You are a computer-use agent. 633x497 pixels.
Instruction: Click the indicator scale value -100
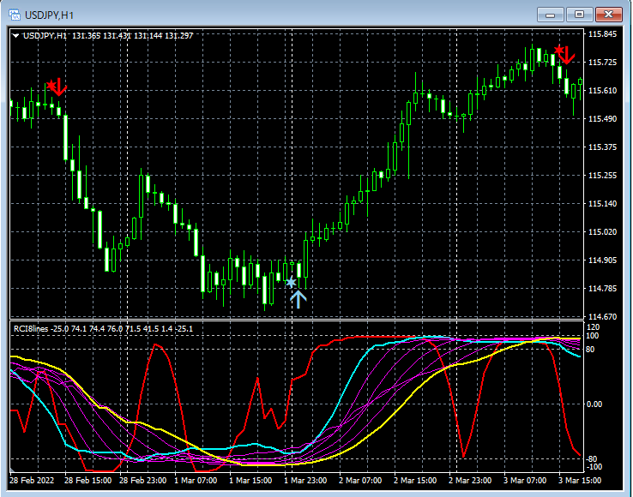pos(594,467)
